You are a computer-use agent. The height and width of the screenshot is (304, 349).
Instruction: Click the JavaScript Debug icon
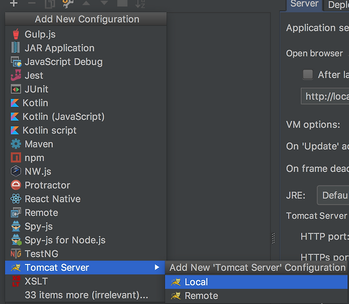pos(16,62)
